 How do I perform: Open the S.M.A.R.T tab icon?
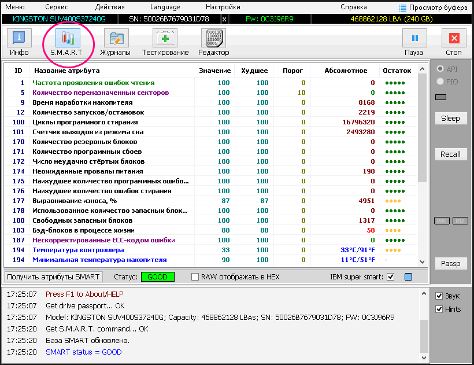pyautogui.click(x=66, y=40)
